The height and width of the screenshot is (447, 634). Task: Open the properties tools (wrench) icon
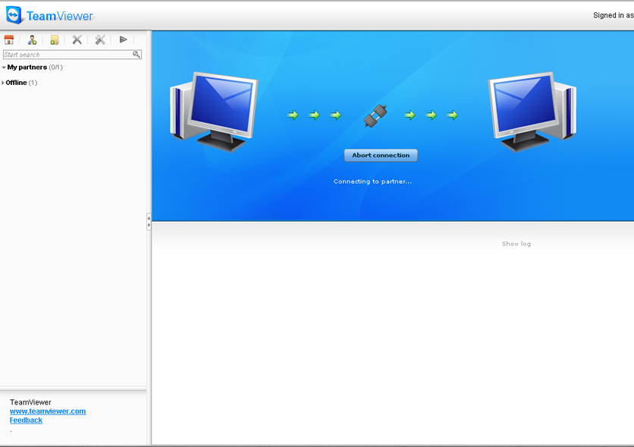tap(100, 39)
